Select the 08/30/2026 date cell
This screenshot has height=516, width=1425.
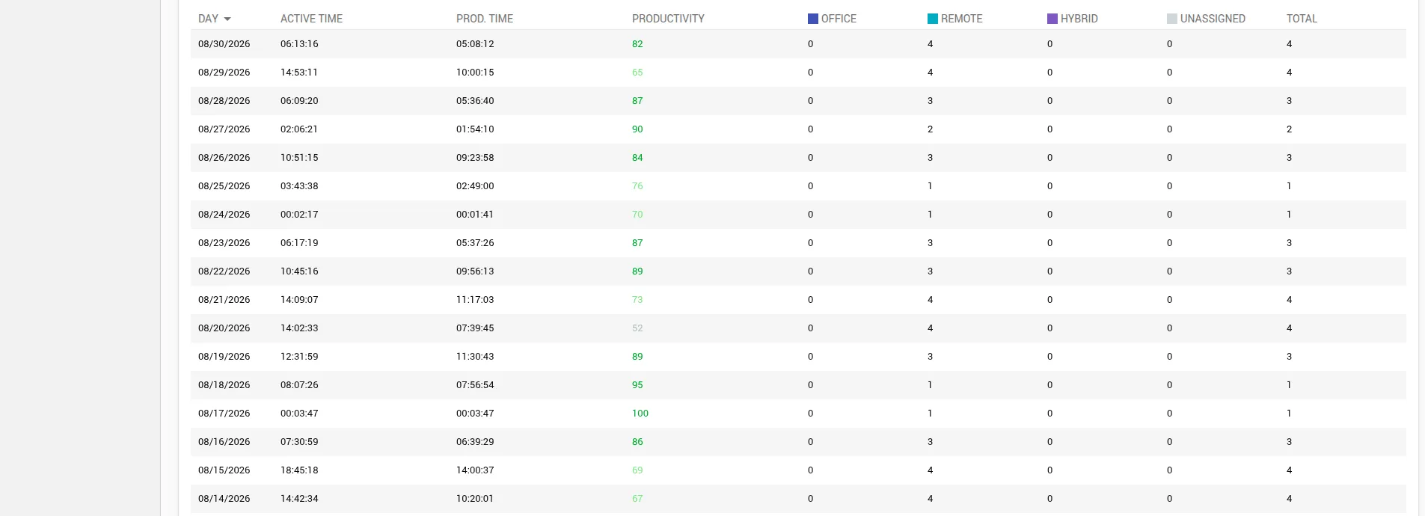[224, 44]
